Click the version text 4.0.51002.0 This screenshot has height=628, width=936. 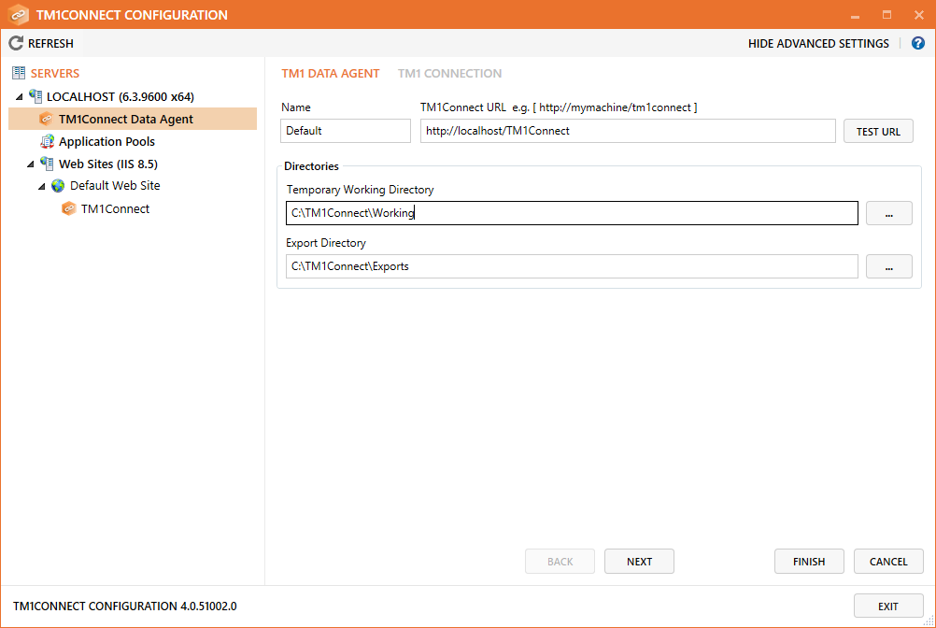pos(208,606)
